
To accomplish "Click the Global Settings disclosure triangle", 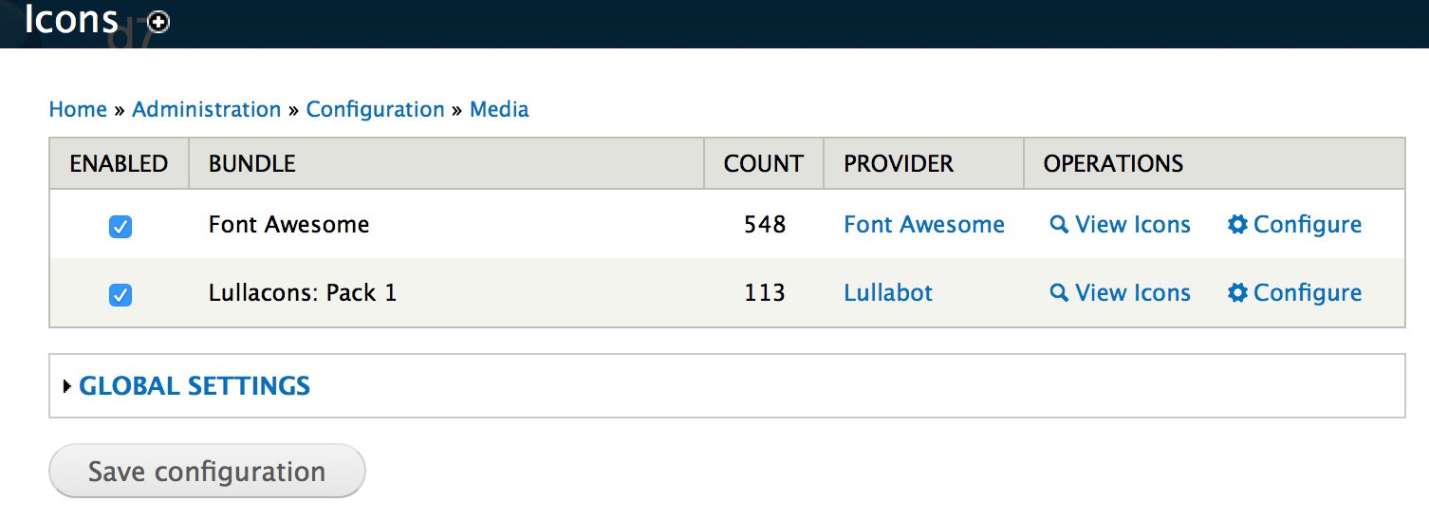I will 67,386.
